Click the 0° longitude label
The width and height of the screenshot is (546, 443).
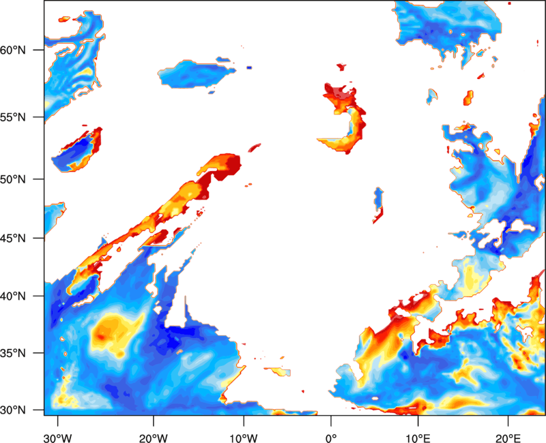click(x=331, y=438)
